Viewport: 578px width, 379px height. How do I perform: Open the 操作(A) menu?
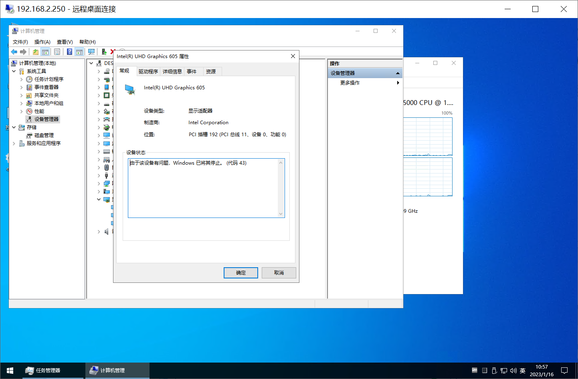42,42
